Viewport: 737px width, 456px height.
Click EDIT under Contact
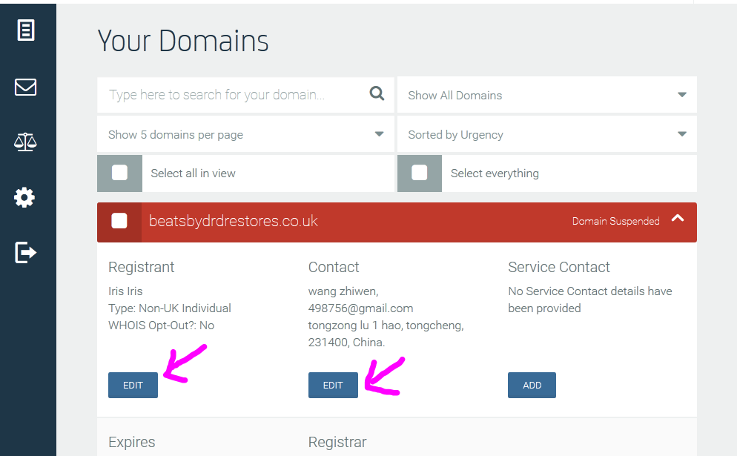click(x=333, y=385)
